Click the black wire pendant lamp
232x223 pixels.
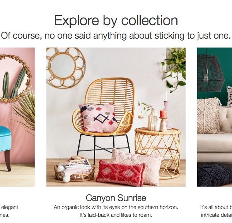tap(210, 73)
